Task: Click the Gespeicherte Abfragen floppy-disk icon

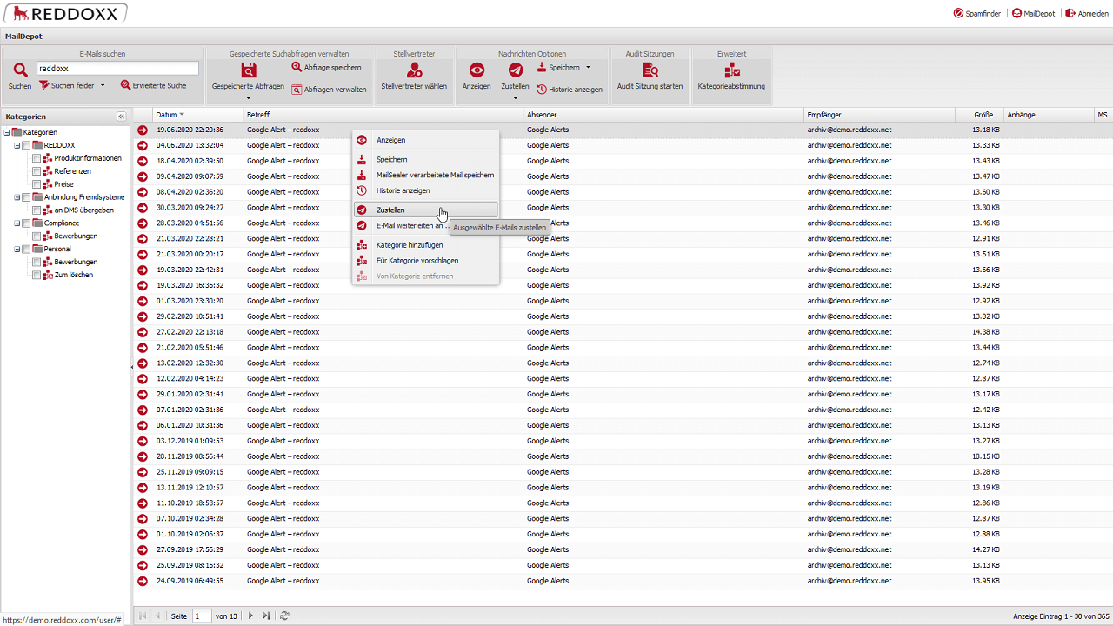Action: click(x=248, y=70)
